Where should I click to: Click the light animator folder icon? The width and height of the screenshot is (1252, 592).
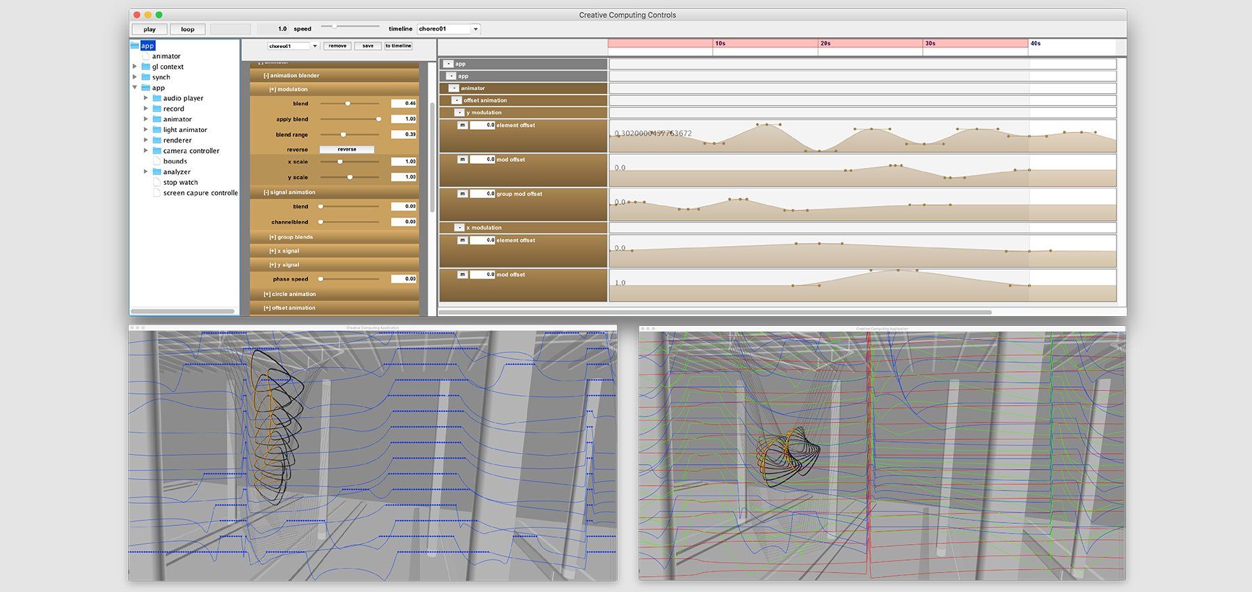156,129
